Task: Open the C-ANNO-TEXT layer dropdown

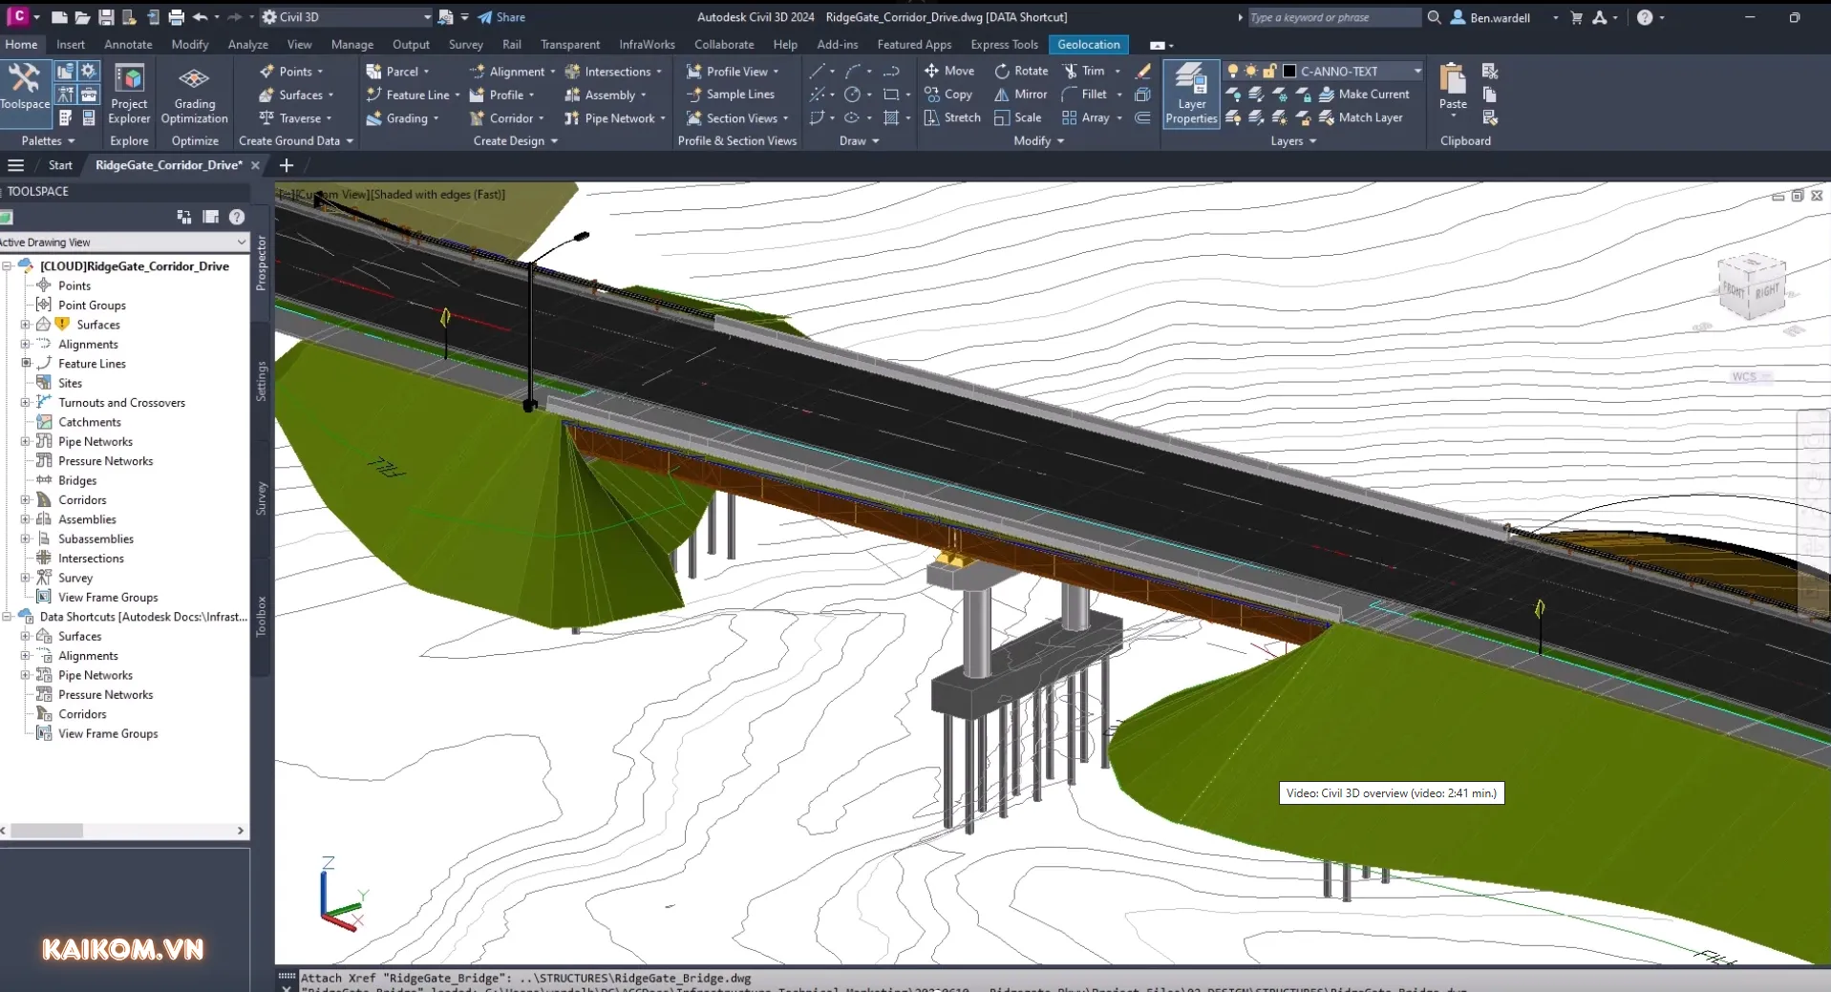Action: 1419,70
